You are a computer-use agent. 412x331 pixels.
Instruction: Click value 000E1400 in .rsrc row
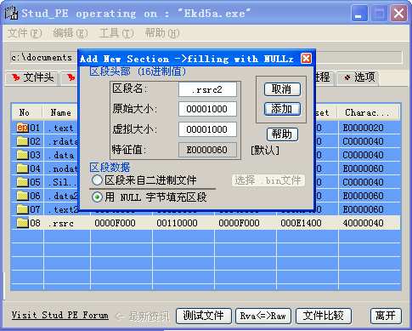[x=301, y=223]
